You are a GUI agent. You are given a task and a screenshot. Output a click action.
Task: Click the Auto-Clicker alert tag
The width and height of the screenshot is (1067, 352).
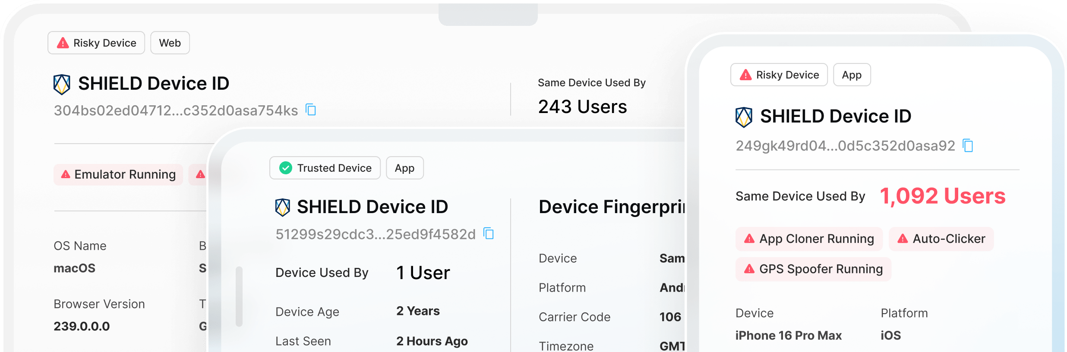pyautogui.click(x=941, y=239)
